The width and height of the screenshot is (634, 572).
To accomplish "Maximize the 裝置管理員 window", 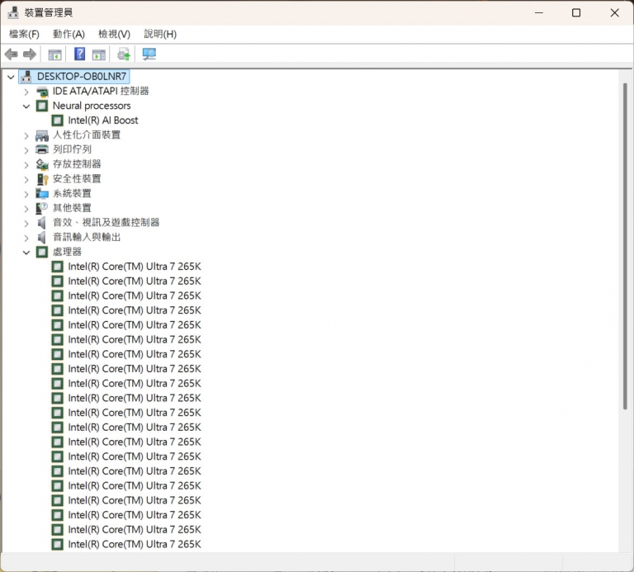I will 576,13.
